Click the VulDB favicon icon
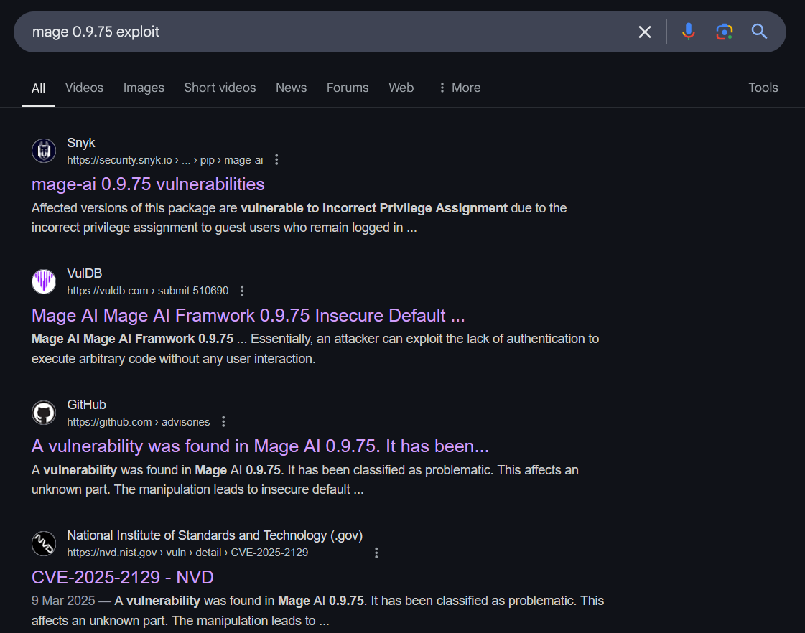805x633 pixels. point(44,281)
